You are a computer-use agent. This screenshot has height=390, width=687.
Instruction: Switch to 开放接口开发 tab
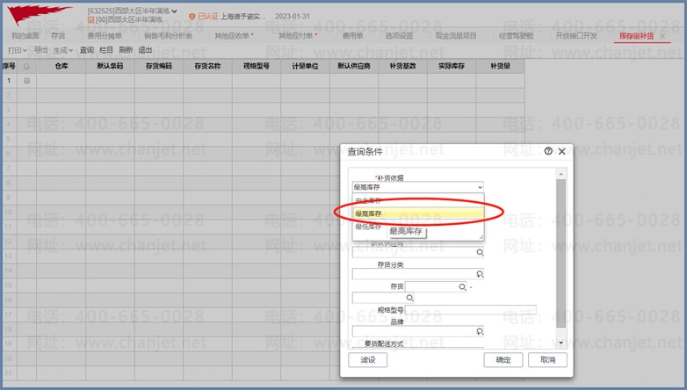[576, 36]
